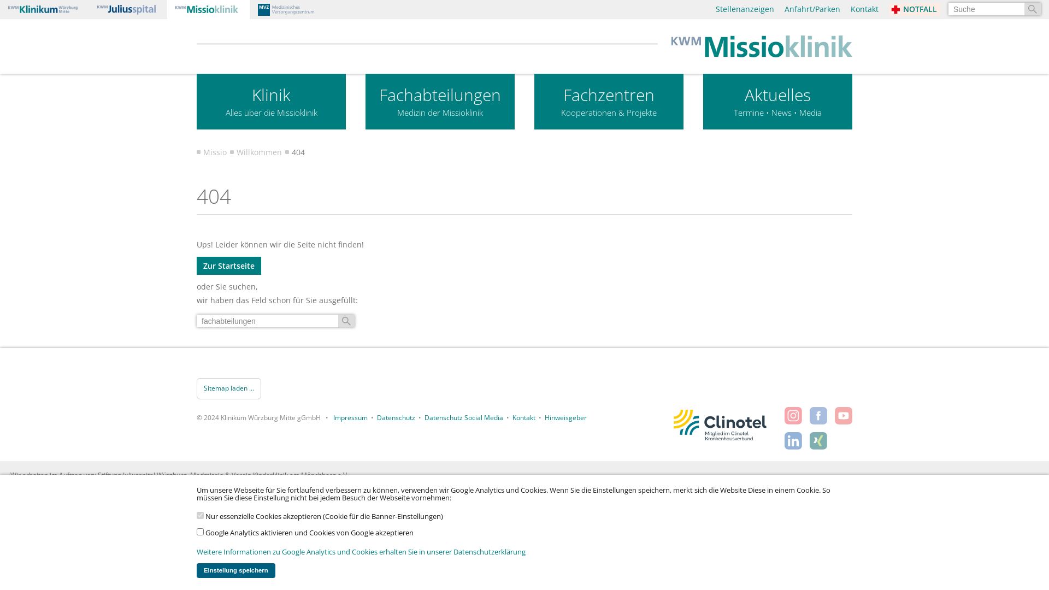Click the red cross NOTFALL icon
The width and height of the screenshot is (1049, 590).
(x=895, y=10)
